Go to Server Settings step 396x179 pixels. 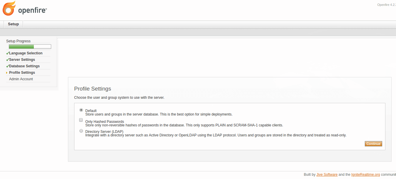click(22, 60)
